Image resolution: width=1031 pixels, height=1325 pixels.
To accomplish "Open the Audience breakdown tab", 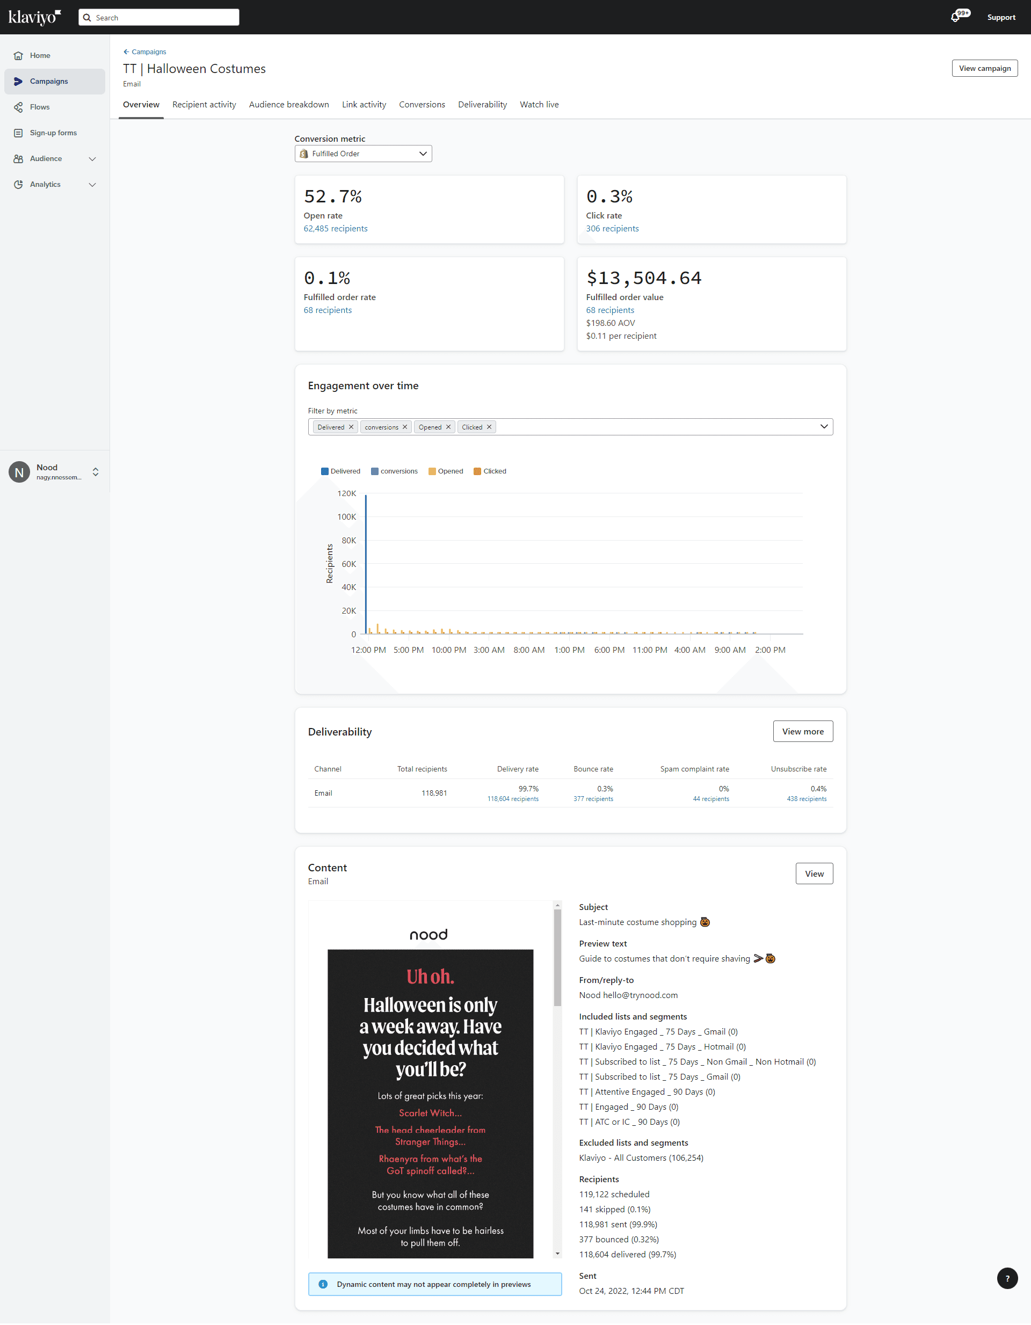I will 289,104.
